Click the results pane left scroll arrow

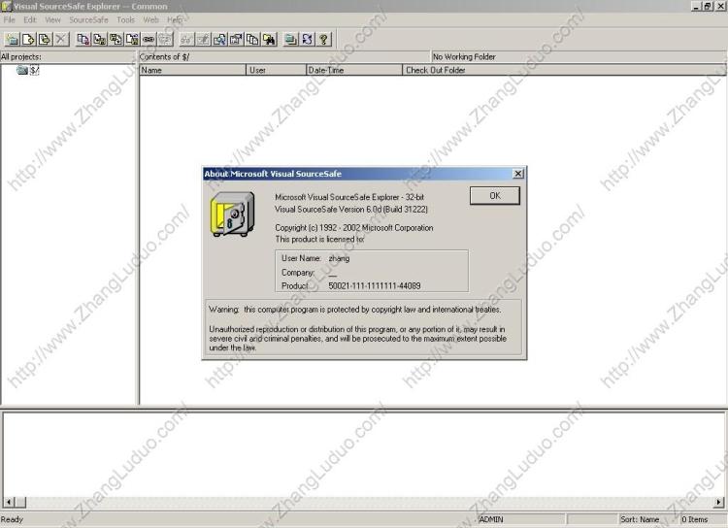tap(9, 502)
